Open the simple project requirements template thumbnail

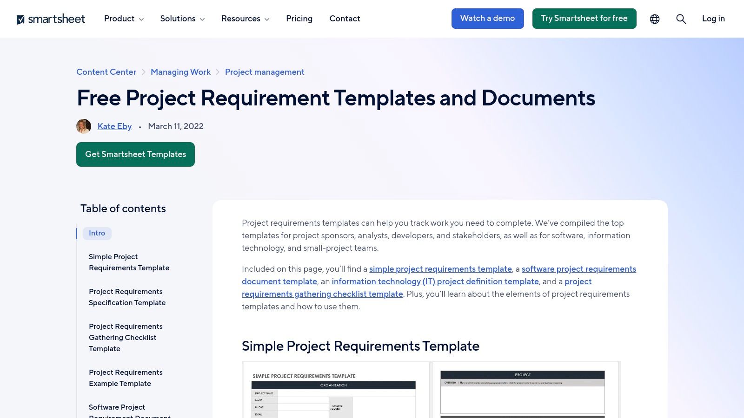[x=336, y=390]
